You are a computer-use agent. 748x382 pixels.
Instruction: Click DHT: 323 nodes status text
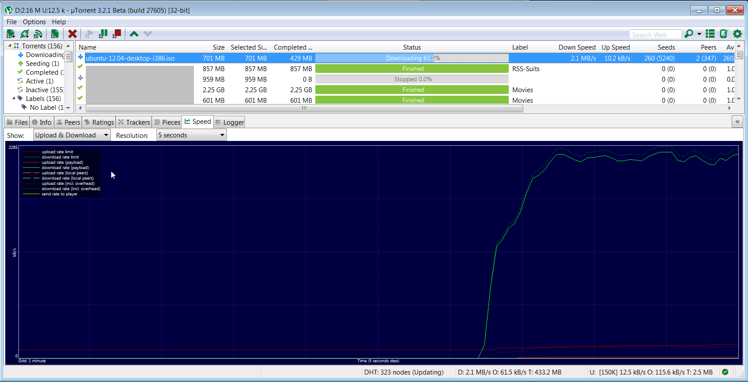(404, 372)
